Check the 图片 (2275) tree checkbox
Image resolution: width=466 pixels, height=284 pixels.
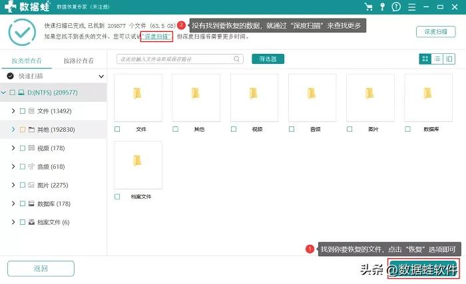click(22, 185)
